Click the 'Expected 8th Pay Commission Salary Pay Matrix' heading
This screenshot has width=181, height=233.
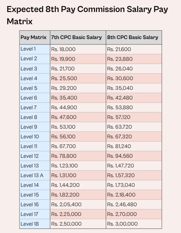pos(87,15)
